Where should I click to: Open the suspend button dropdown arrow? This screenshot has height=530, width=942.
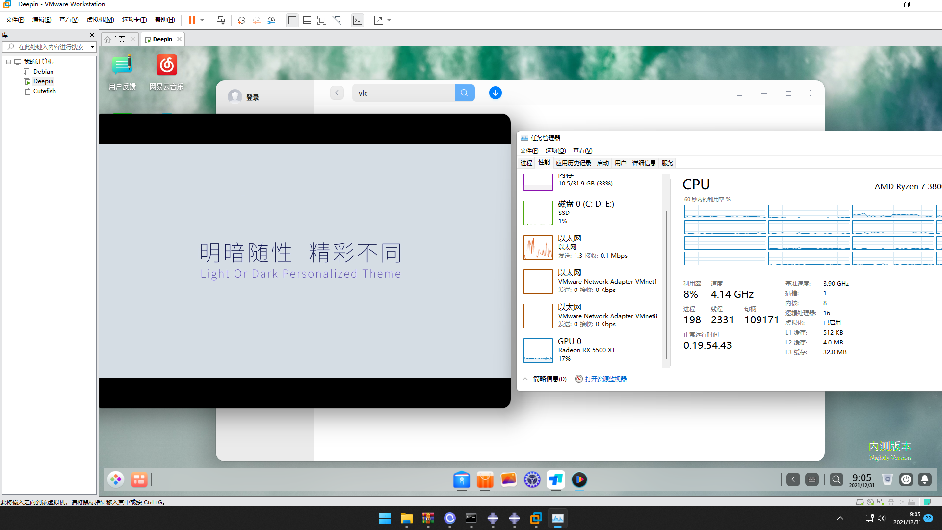pyautogui.click(x=202, y=20)
